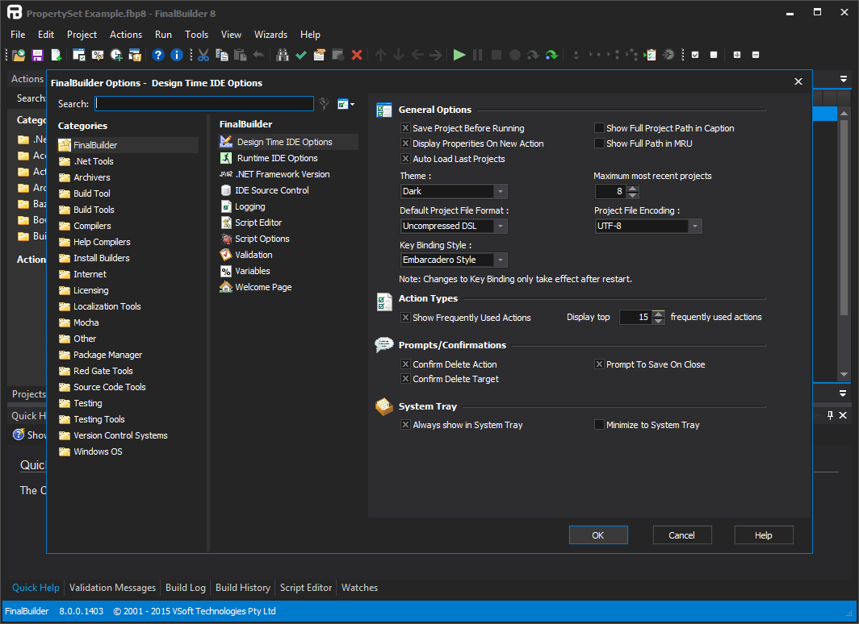Click the stop square toolbar icon

(x=497, y=55)
